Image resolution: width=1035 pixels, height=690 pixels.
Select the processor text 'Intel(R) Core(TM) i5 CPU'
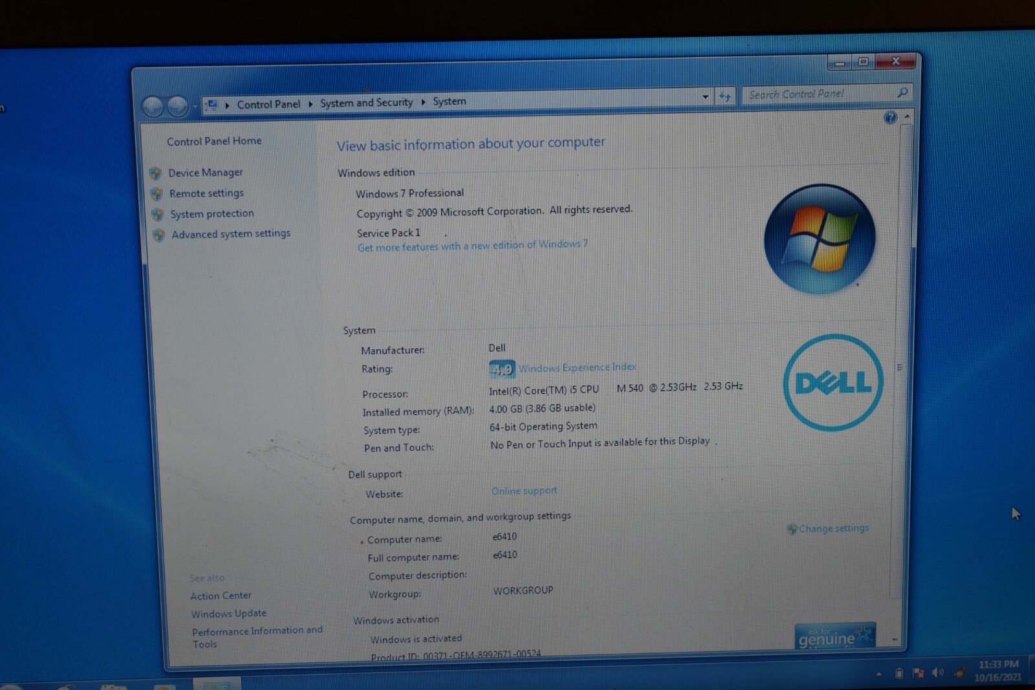tap(544, 391)
